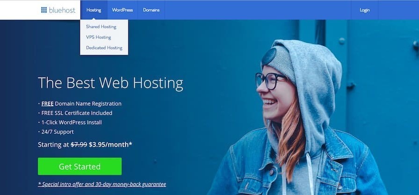
Task: Click the hero photo of smiling woman
Action: pyautogui.click(x=297, y=117)
